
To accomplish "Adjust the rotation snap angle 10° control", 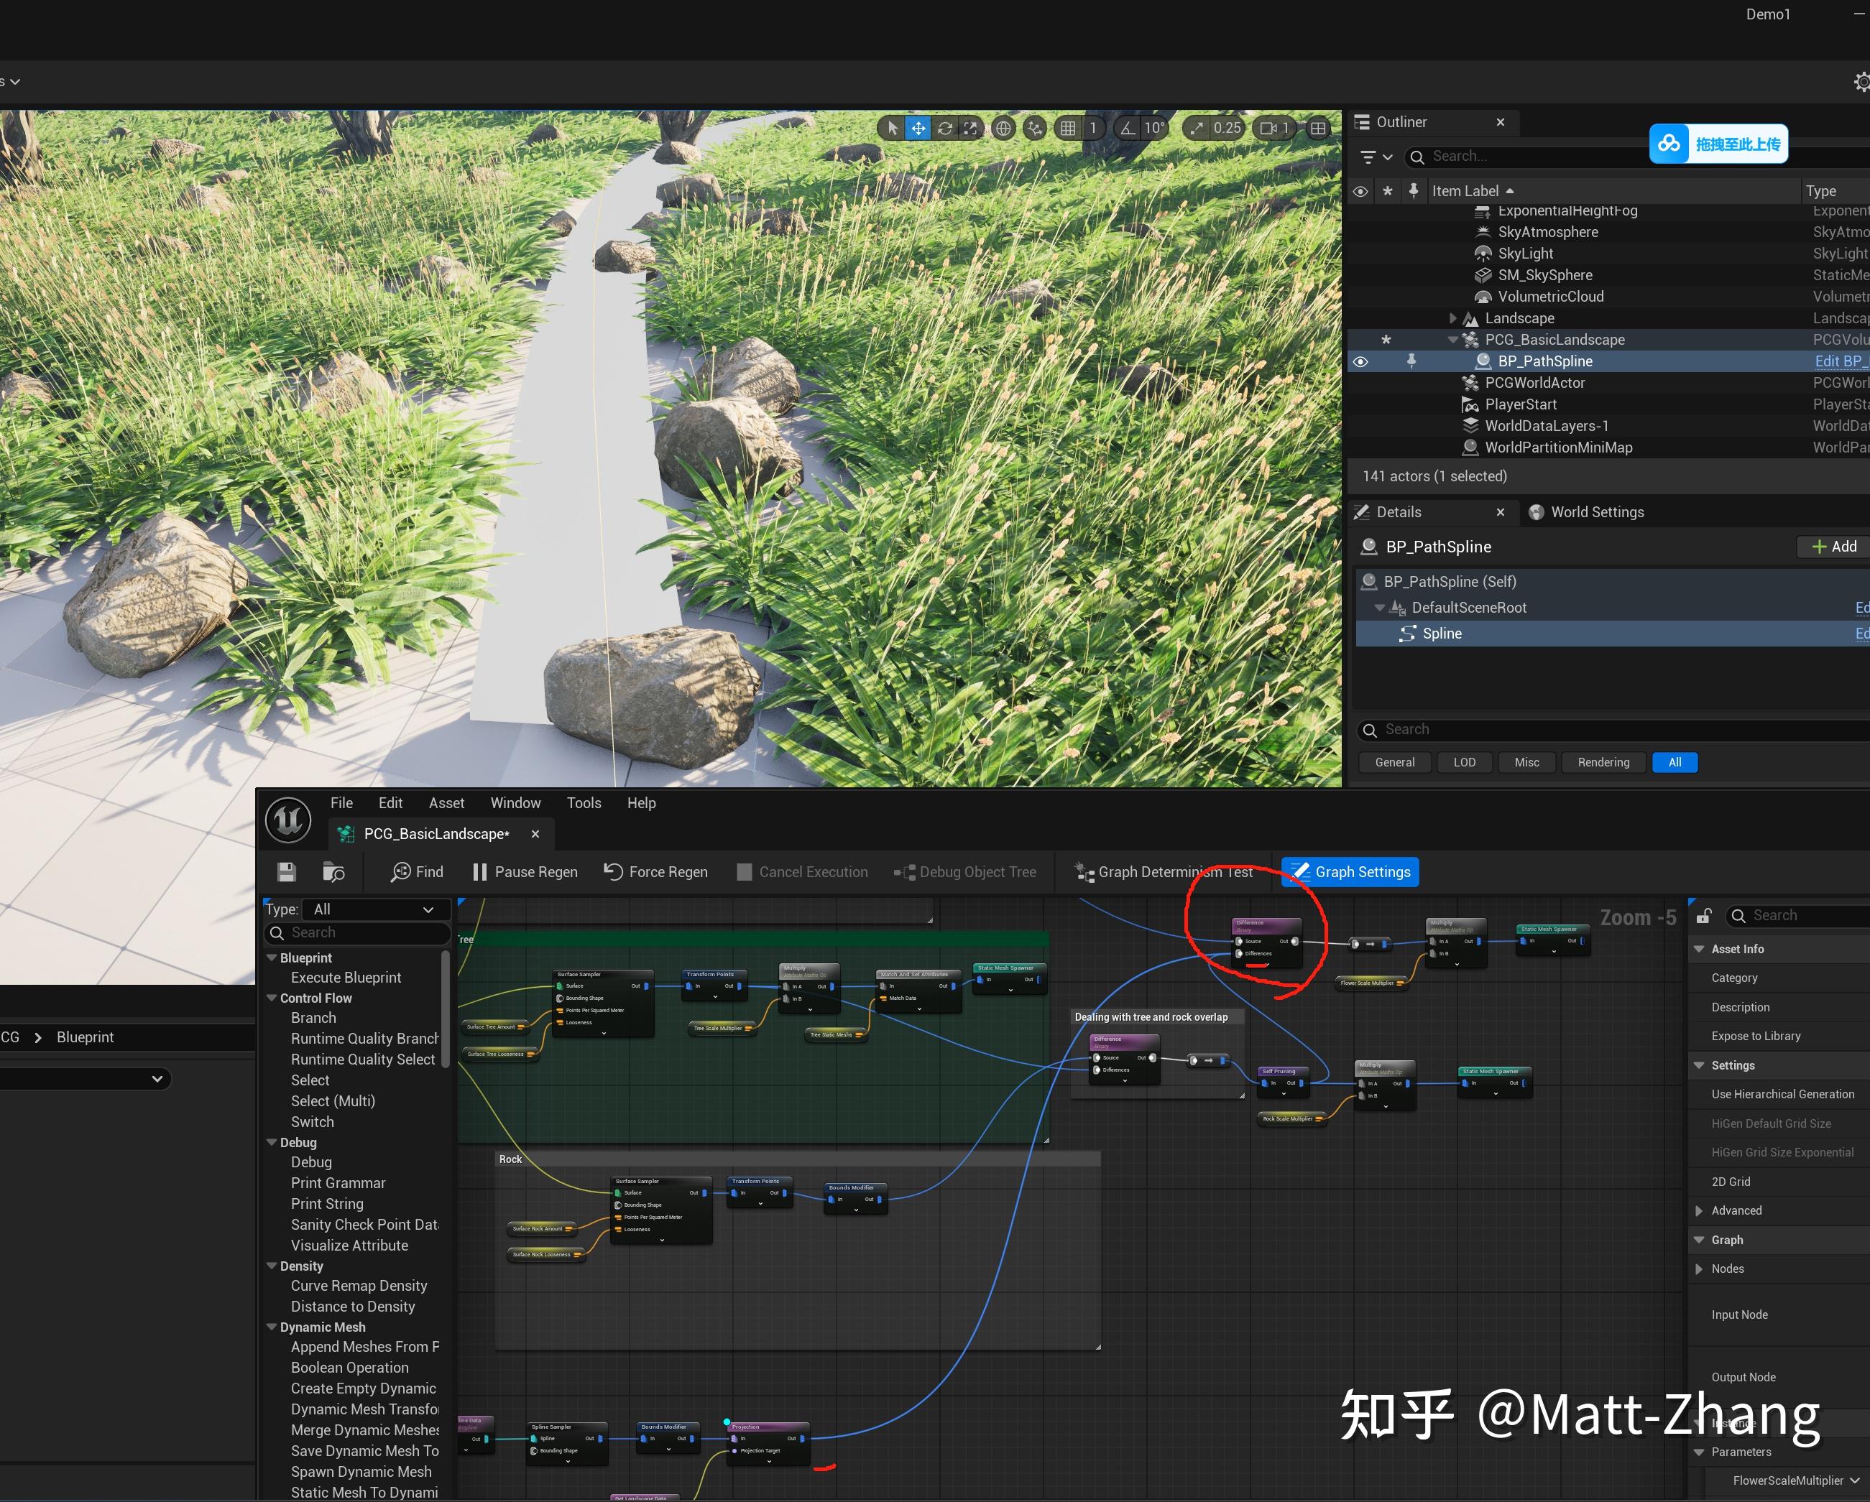I will pyautogui.click(x=1153, y=127).
